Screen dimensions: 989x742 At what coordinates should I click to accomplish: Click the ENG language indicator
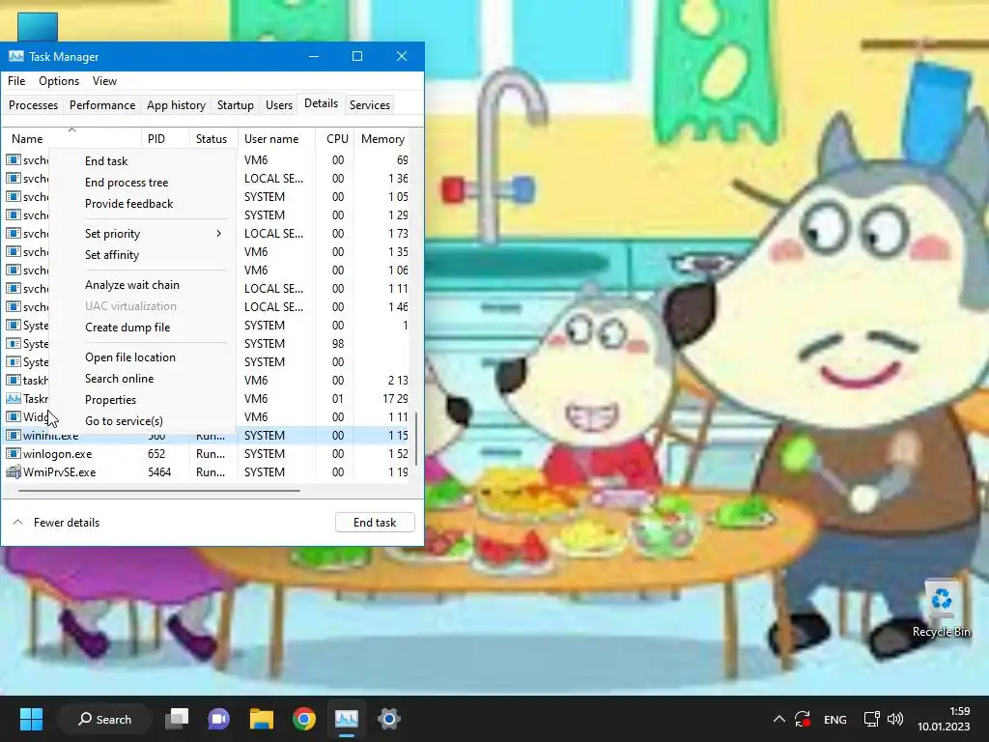coord(835,719)
